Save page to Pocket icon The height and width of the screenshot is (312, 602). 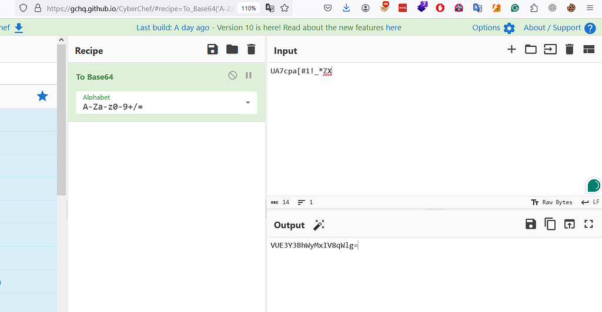[327, 8]
